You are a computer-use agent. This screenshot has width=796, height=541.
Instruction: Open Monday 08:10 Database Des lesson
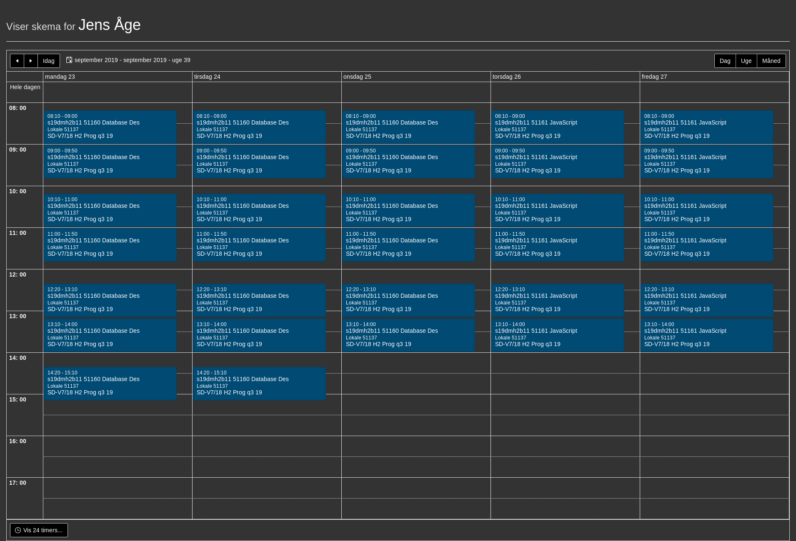110,127
